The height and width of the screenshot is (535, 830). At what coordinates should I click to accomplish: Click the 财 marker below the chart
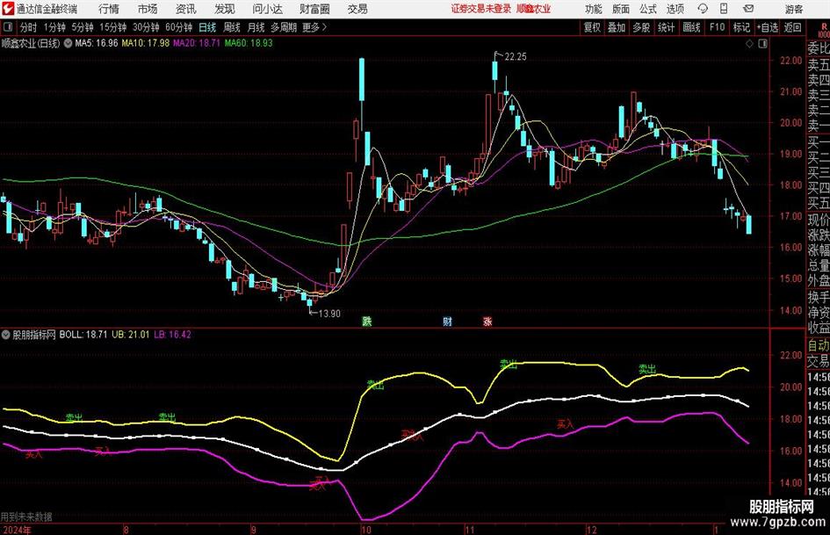447,321
